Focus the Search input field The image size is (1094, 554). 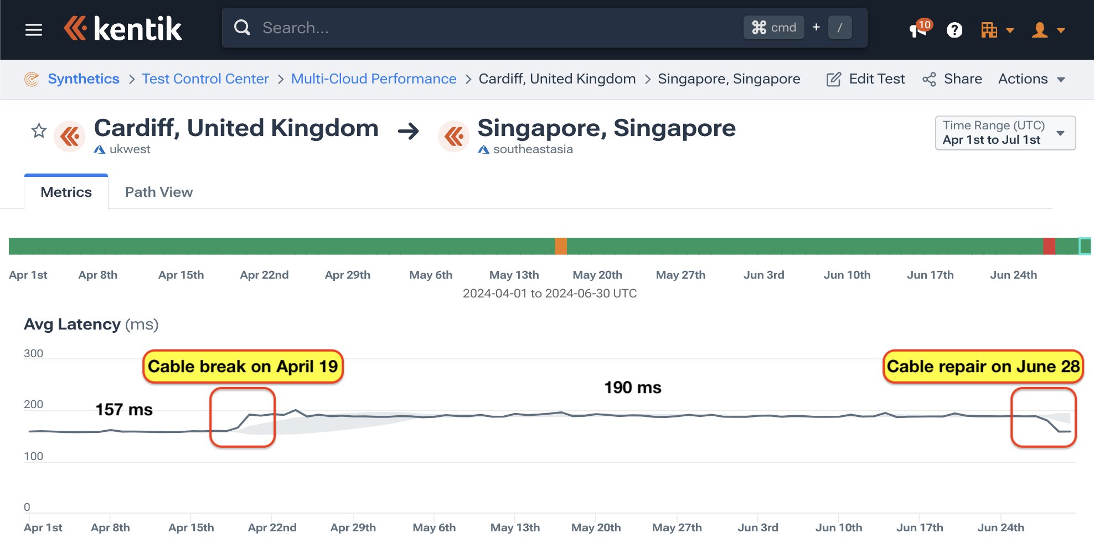pos(498,28)
